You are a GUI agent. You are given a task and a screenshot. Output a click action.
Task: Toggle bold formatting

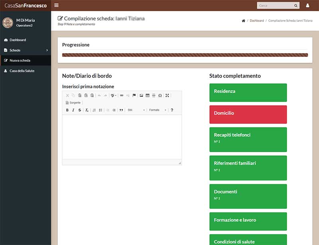(x=67, y=110)
